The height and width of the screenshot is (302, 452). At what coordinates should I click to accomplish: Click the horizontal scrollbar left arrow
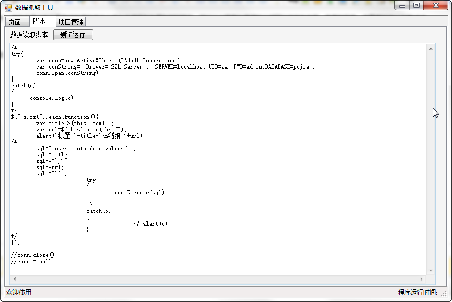15,279
